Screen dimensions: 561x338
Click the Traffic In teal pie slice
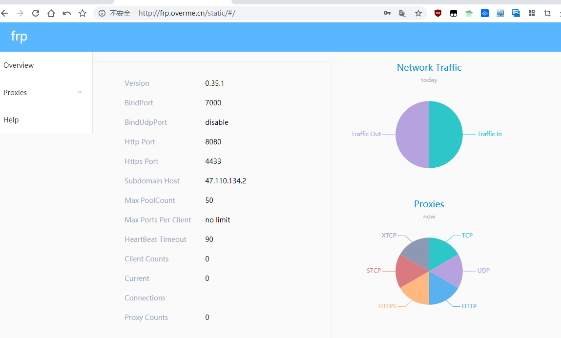[x=446, y=134]
